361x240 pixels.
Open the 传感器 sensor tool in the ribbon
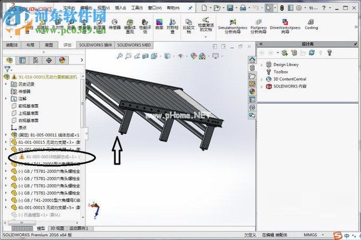coord(115,25)
